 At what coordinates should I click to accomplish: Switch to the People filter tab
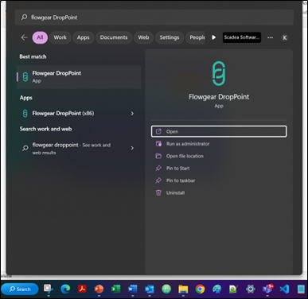coord(196,37)
